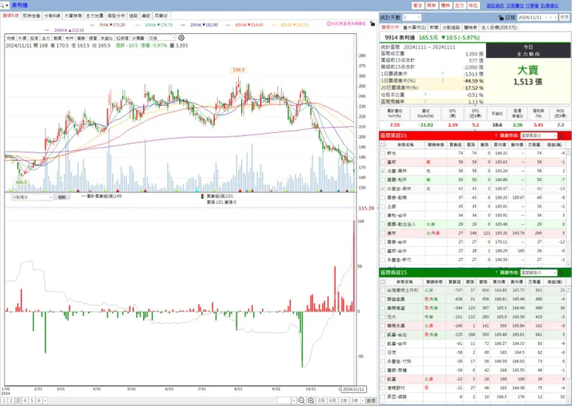Viewport: 572px width, 406px height.
Task: Click the help icon beside -44.59 %
Action: (443, 80)
